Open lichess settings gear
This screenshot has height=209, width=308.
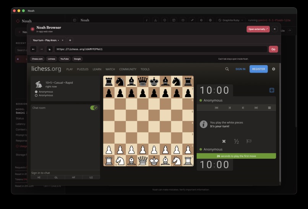pyautogui.click(x=274, y=69)
